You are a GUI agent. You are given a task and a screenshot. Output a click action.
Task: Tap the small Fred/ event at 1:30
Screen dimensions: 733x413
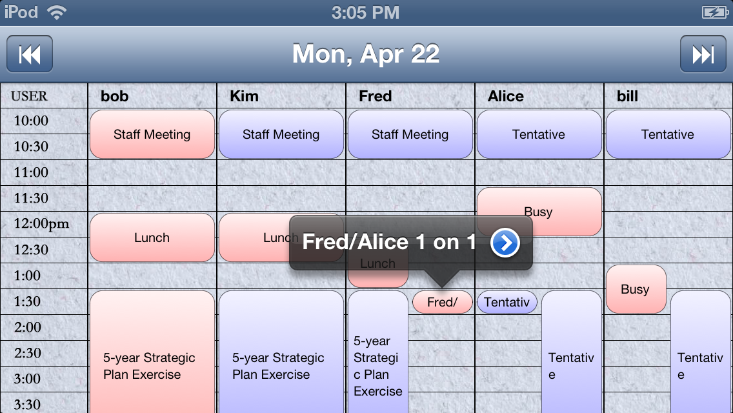click(442, 302)
